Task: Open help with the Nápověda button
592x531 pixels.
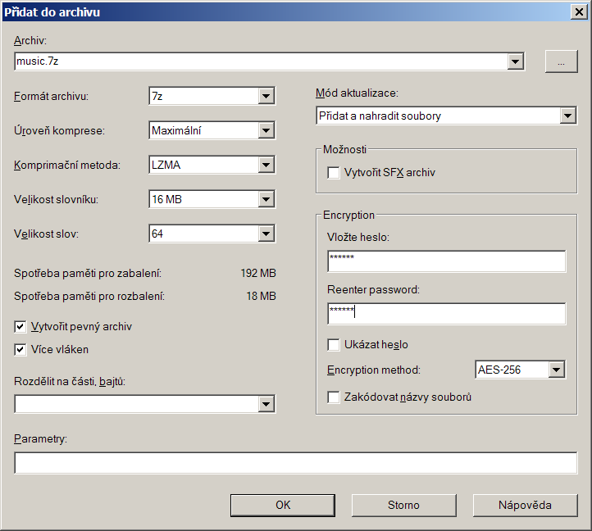Action: 525,506
